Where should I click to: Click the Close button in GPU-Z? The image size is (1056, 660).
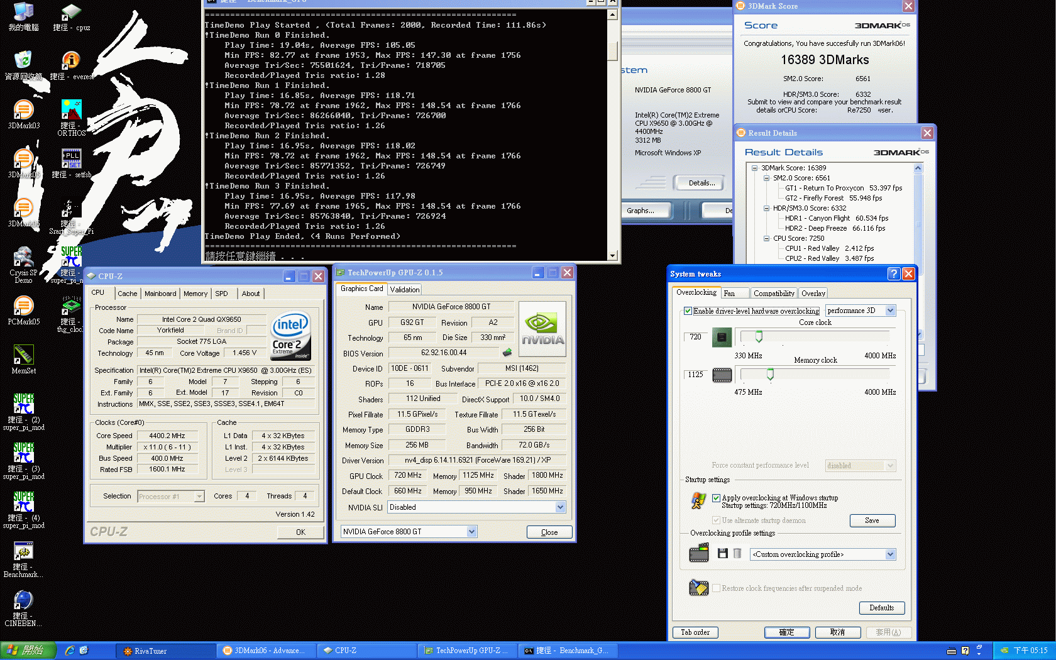[x=549, y=532]
